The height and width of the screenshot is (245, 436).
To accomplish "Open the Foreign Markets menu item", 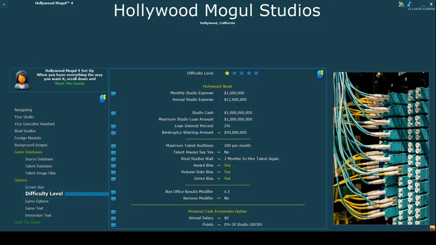I will (x=27, y=138).
